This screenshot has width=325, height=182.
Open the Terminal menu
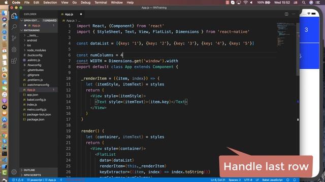(x=101, y=3)
